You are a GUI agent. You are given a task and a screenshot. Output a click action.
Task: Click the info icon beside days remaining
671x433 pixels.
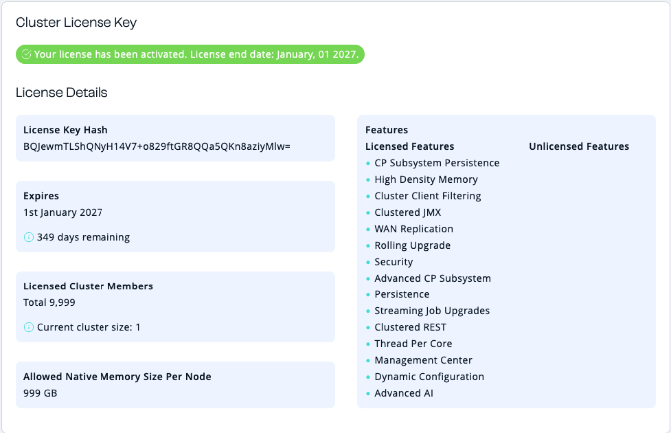pos(27,236)
